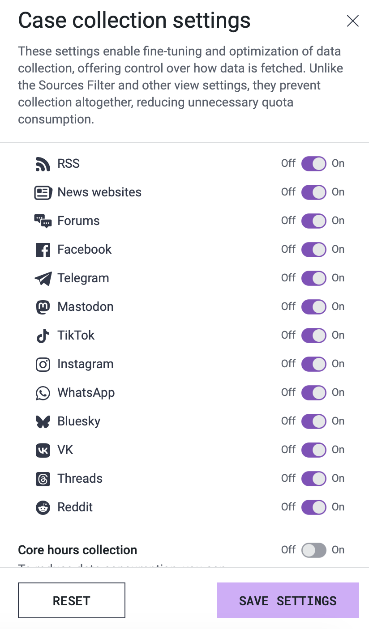Screen dimensions: 369x629
Task: Click the Instagram camera icon
Action: click(x=43, y=364)
